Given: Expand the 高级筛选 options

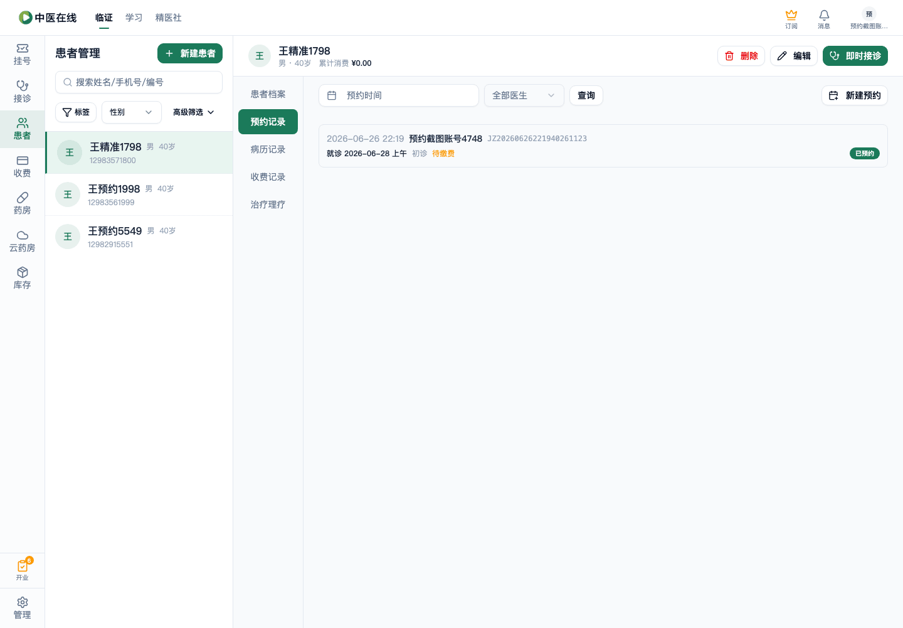Looking at the screenshot, I should [194, 112].
